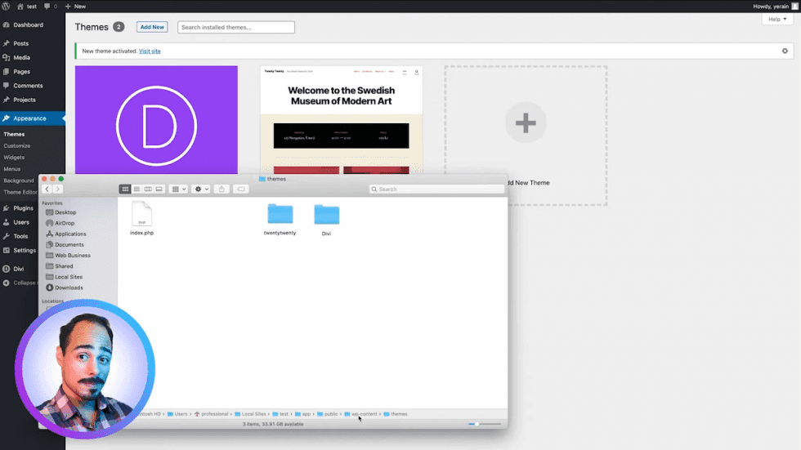
Task: Open the Finder group-by arrangement dropdown
Action: click(x=178, y=189)
